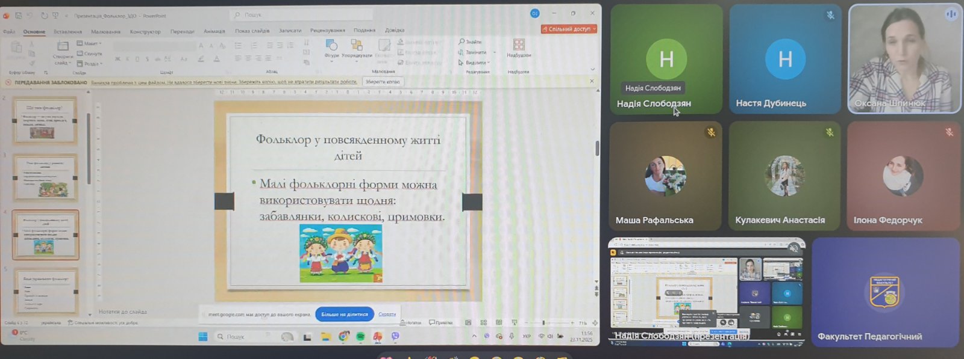Switch to the Показ слайдів tab
964x359 pixels.
point(252,31)
